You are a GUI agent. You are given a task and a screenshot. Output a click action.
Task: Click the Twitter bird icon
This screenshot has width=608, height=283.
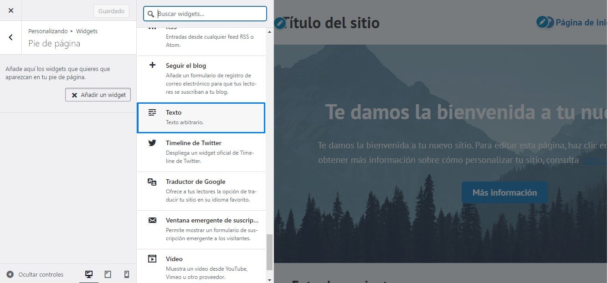click(152, 143)
